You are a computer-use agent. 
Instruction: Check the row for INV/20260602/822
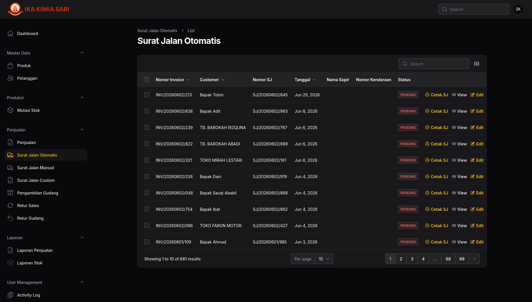pos(147,144)
